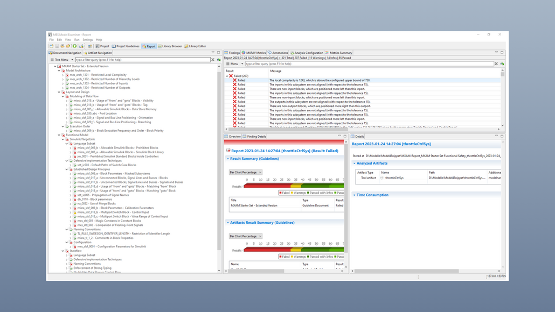Select the Overview tab
The height and width of the screenshot is (312, 555).
coord(232,137)
